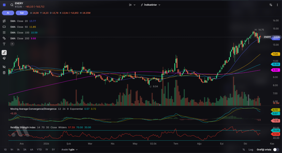Toggle the active pencil draw tool
The image size is (282, 153).
point(4,53)
